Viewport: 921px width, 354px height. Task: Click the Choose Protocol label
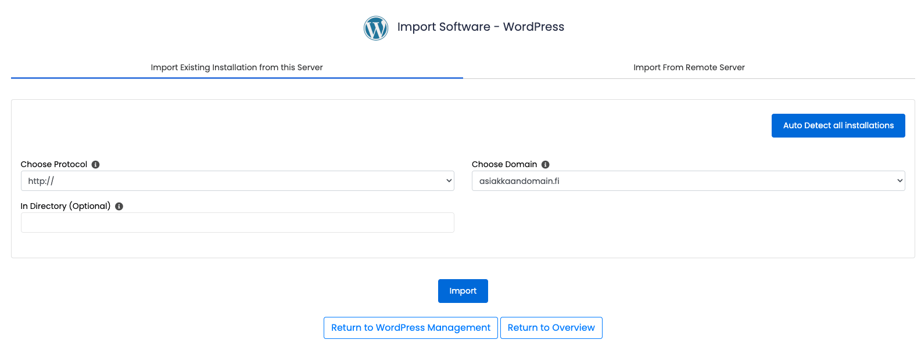point(54,165)
